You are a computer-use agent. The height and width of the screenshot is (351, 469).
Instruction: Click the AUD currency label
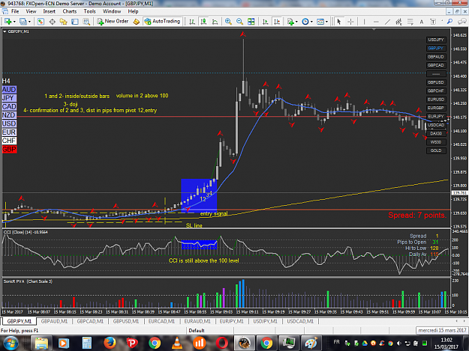[x=9, y=90]
